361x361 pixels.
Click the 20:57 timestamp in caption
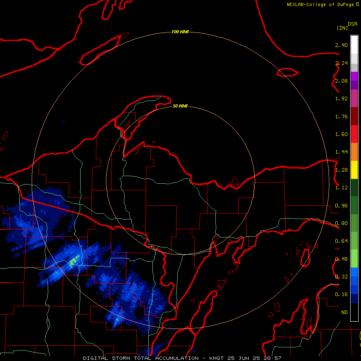(274, 358)
